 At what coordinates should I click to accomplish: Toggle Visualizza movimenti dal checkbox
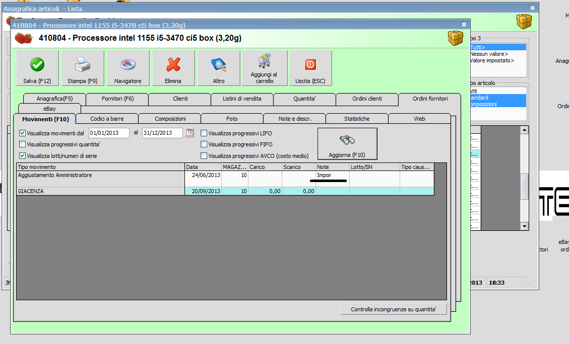pyautogui.click(x=23, y=133)
